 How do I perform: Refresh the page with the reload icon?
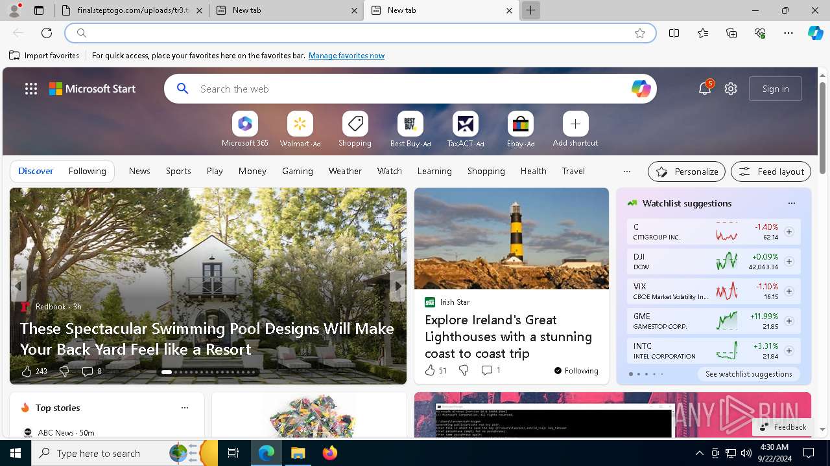tap(47, 33)
